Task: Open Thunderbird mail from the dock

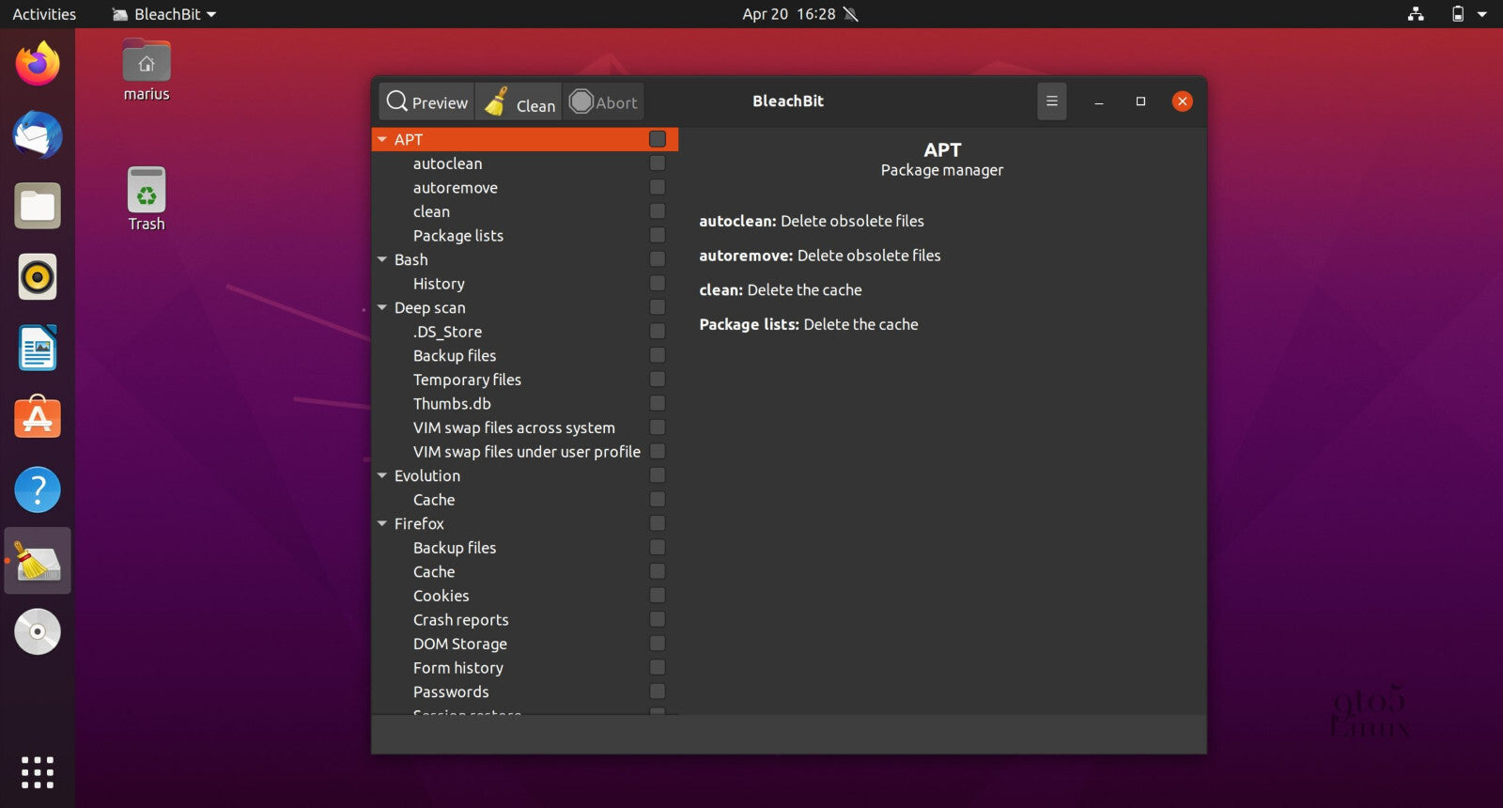Action: [38, 135]
